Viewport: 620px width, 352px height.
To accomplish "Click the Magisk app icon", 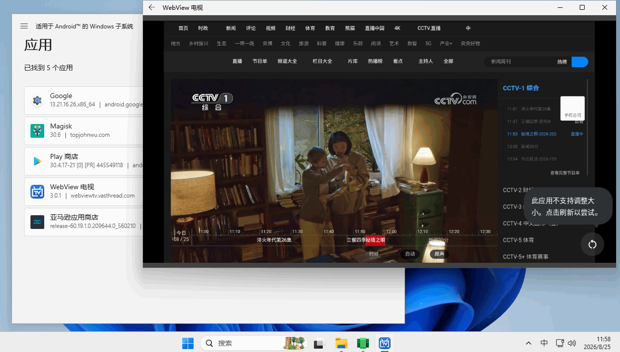I will (x=37, y=131).
